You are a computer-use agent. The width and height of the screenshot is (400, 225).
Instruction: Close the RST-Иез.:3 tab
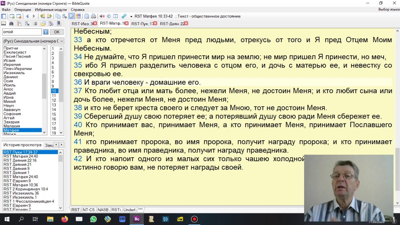95,23
